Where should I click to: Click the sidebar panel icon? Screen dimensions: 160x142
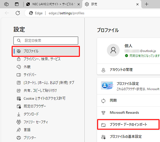pyautogui.click(x=19, y=75)
